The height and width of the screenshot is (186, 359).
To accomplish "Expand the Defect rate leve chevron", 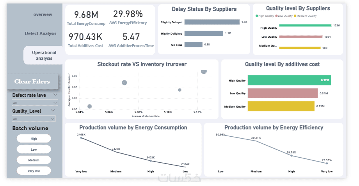I will coord(55,95).
